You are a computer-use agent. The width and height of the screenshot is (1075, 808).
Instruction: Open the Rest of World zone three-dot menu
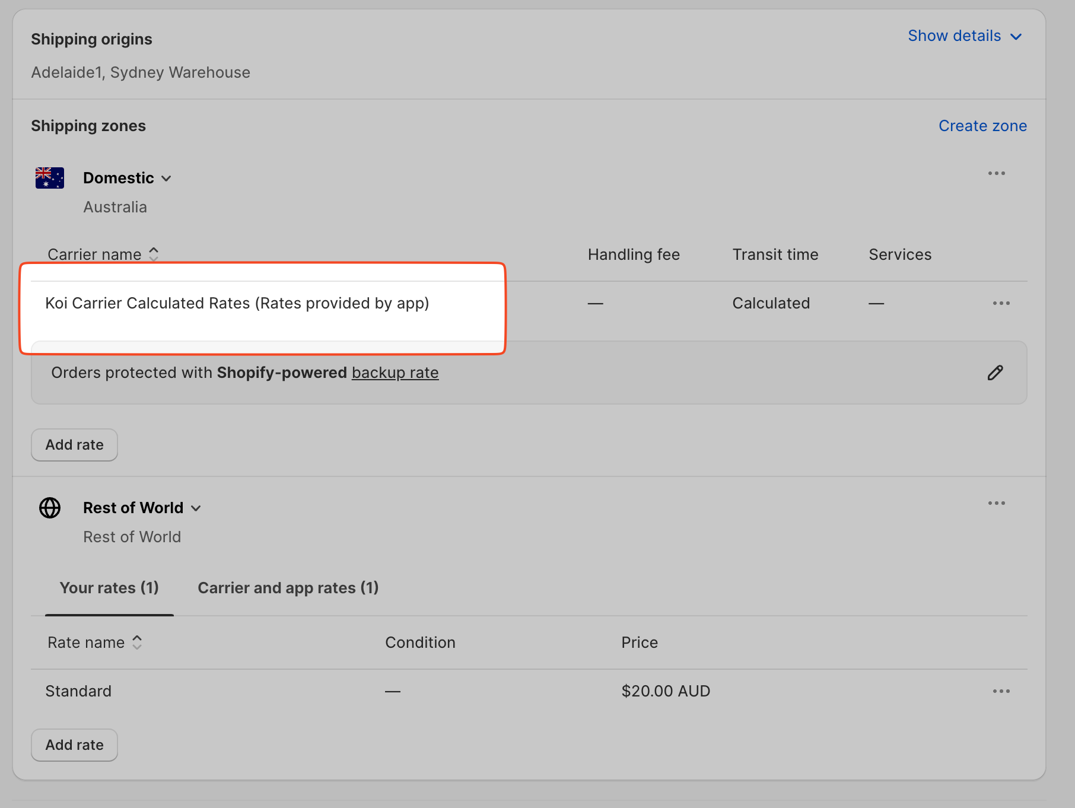coord(996,503)
